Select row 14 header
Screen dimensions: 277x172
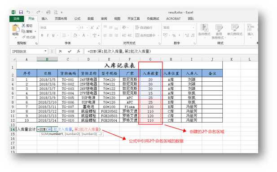pos(13,129)
